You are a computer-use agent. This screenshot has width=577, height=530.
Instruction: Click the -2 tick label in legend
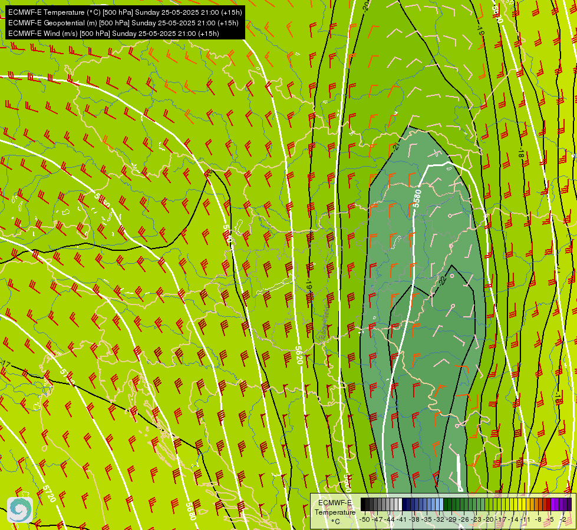tap(563, 519)
